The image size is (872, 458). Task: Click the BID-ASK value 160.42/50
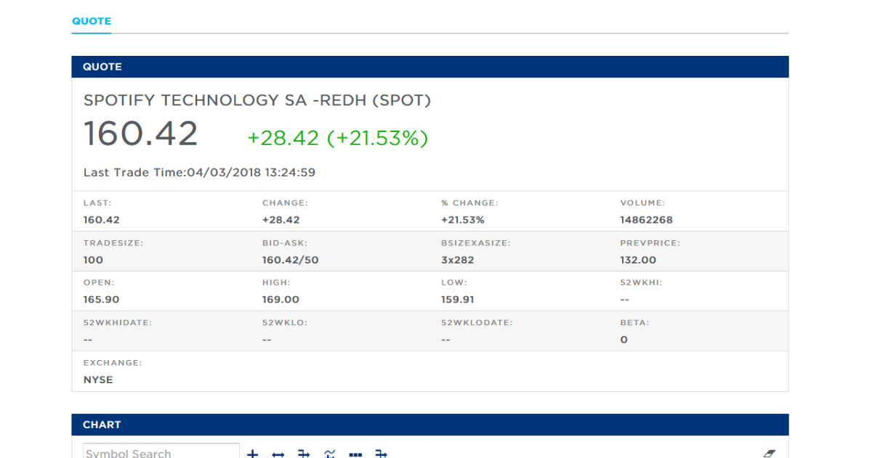pyautogui.click(x=291, y=260)
